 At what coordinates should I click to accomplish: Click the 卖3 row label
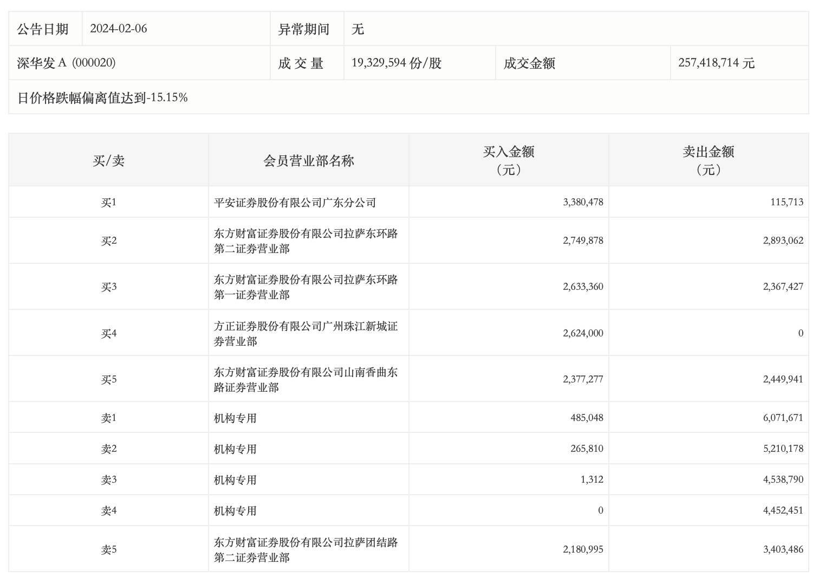pos(108,480)
